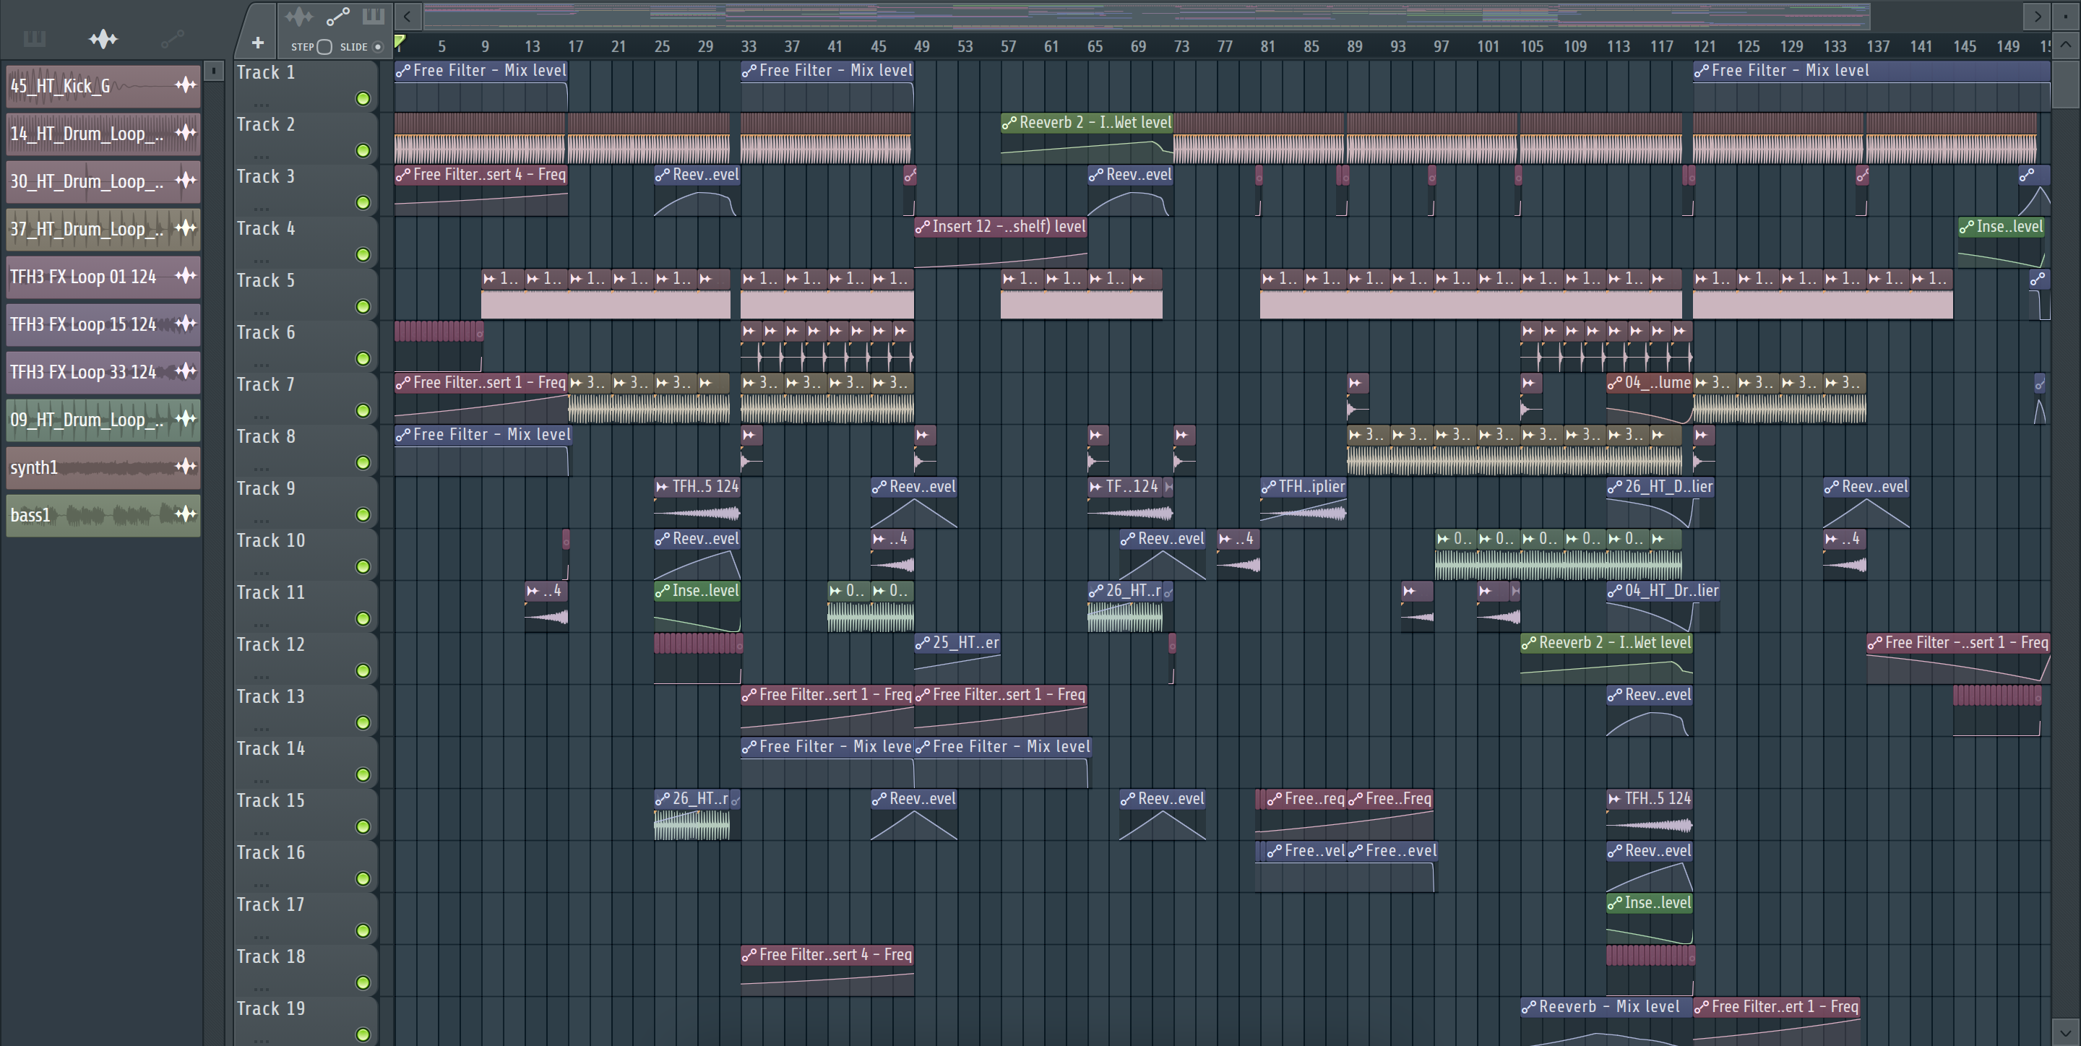Open clip menu of Insert 12 shelf level clip
The image size is (2081, 1046).
[923, 226]
